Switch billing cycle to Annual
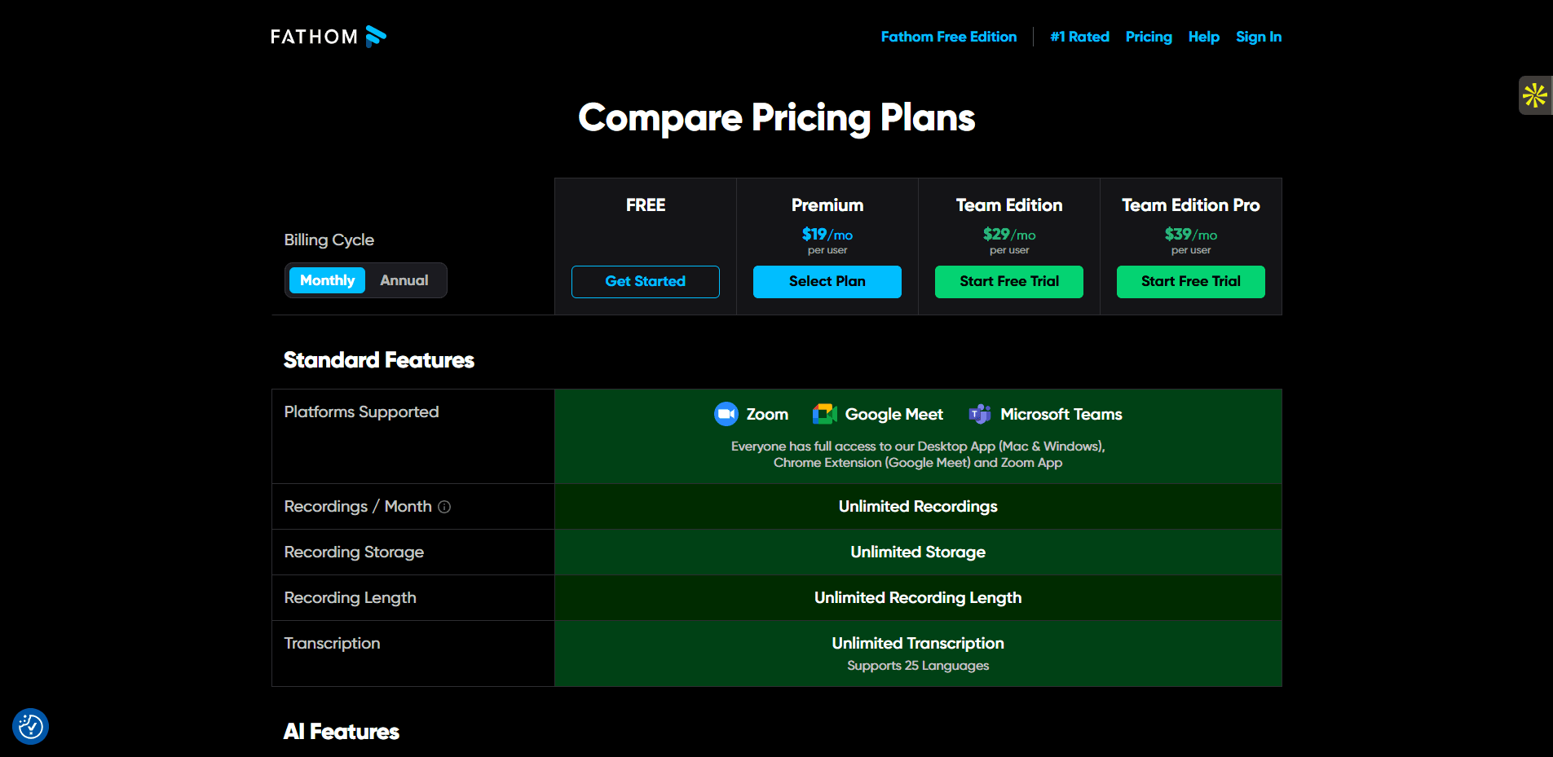 click(x=404, y=280)
